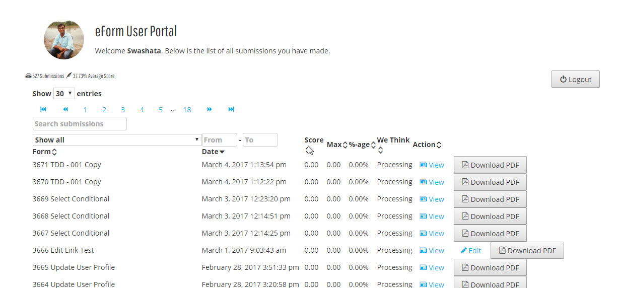Screen dimensions: 618x288
Task: Open page 3 of submissions
Action: pos(122,110)
